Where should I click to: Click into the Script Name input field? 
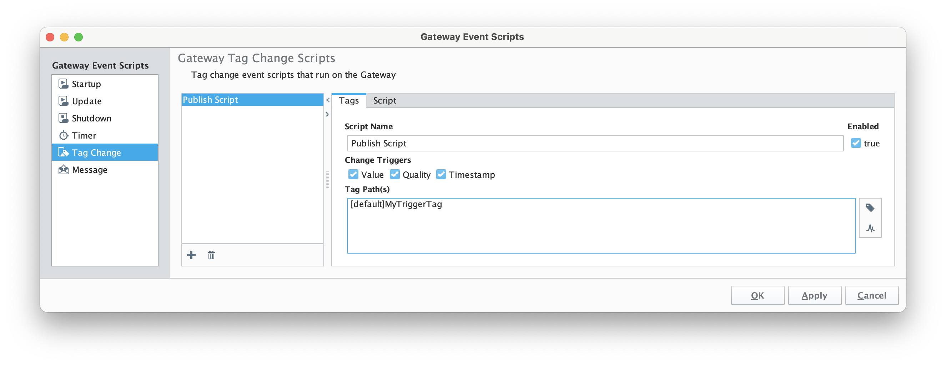(x=595, y=143)
